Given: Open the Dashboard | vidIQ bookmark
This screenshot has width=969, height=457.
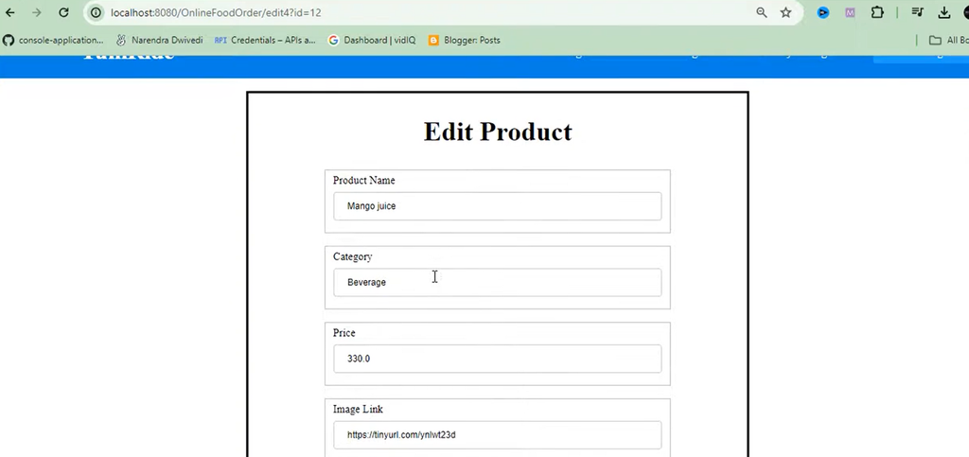Looking at the screenshot, I should click(372, 40).
